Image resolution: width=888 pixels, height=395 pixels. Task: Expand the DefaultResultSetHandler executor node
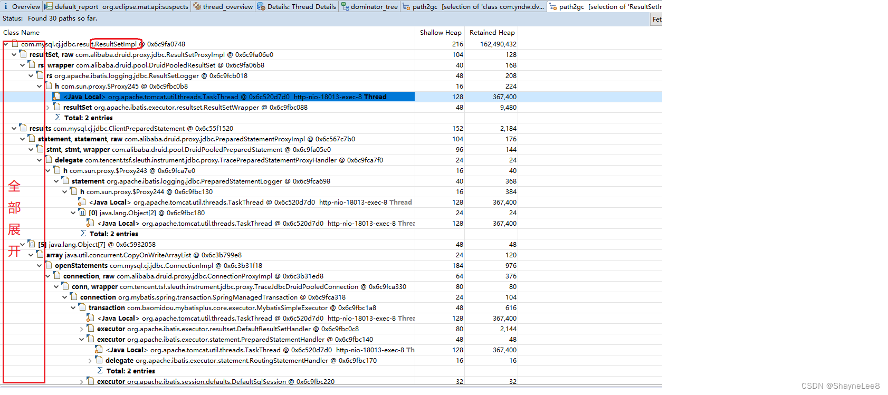[82, 329]
